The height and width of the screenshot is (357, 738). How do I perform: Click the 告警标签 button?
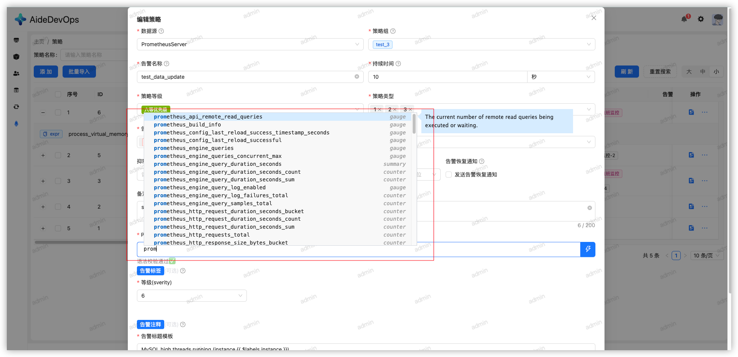151,271
